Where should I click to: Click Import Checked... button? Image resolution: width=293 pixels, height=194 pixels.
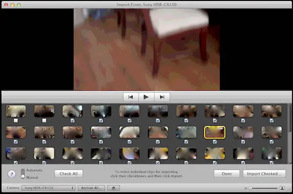click(x=264, y=174)
